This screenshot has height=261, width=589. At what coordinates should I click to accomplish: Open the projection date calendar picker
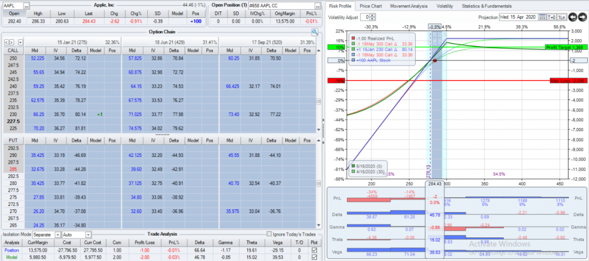coord(542,17)
